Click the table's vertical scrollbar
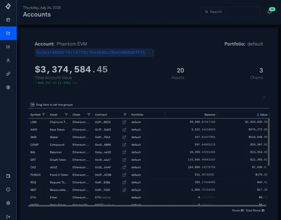This screenshot has width=281, height=220. coord(269,142)
